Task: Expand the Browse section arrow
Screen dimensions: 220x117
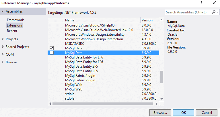Action: pyautogui.click(x=3, y=62)
